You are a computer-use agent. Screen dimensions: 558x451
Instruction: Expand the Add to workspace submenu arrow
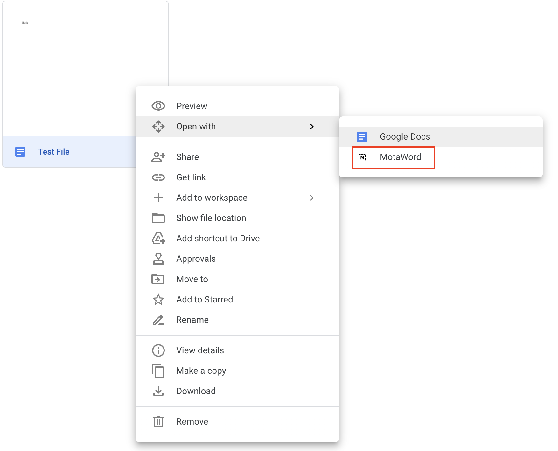312,198
